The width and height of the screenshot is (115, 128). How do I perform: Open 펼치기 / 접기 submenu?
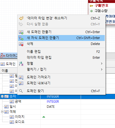coord(61,69)
